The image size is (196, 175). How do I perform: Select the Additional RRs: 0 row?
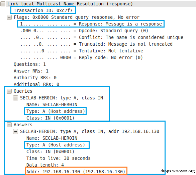point(36,84)
